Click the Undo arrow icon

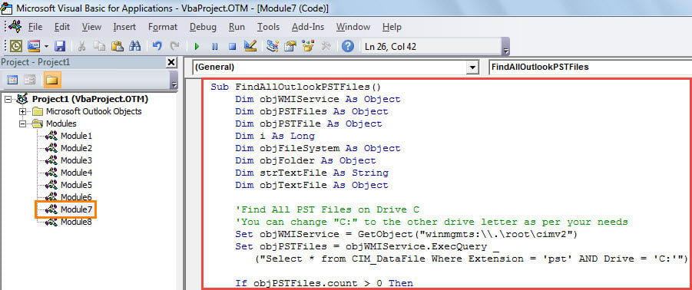click(x=157, y=46)
